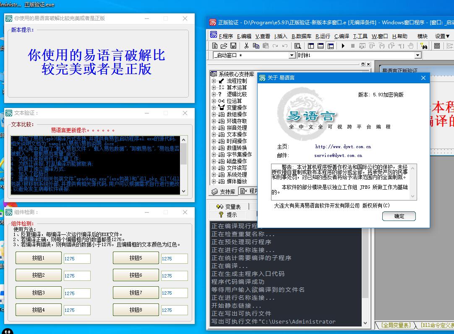Click the left-panel layout icon in toolbar
This screenshot has height=334, width=454.
(x=311, y=46)
